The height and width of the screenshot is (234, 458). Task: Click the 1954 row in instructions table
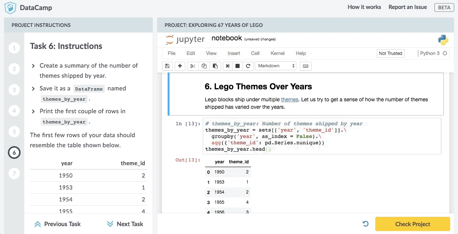pos(88,199)
